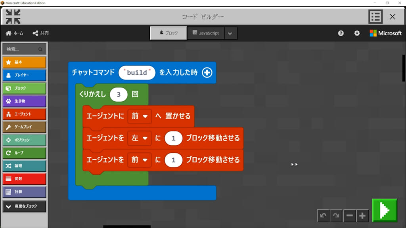
Task: Open the help question mark icon
Action: coord(341,33)
